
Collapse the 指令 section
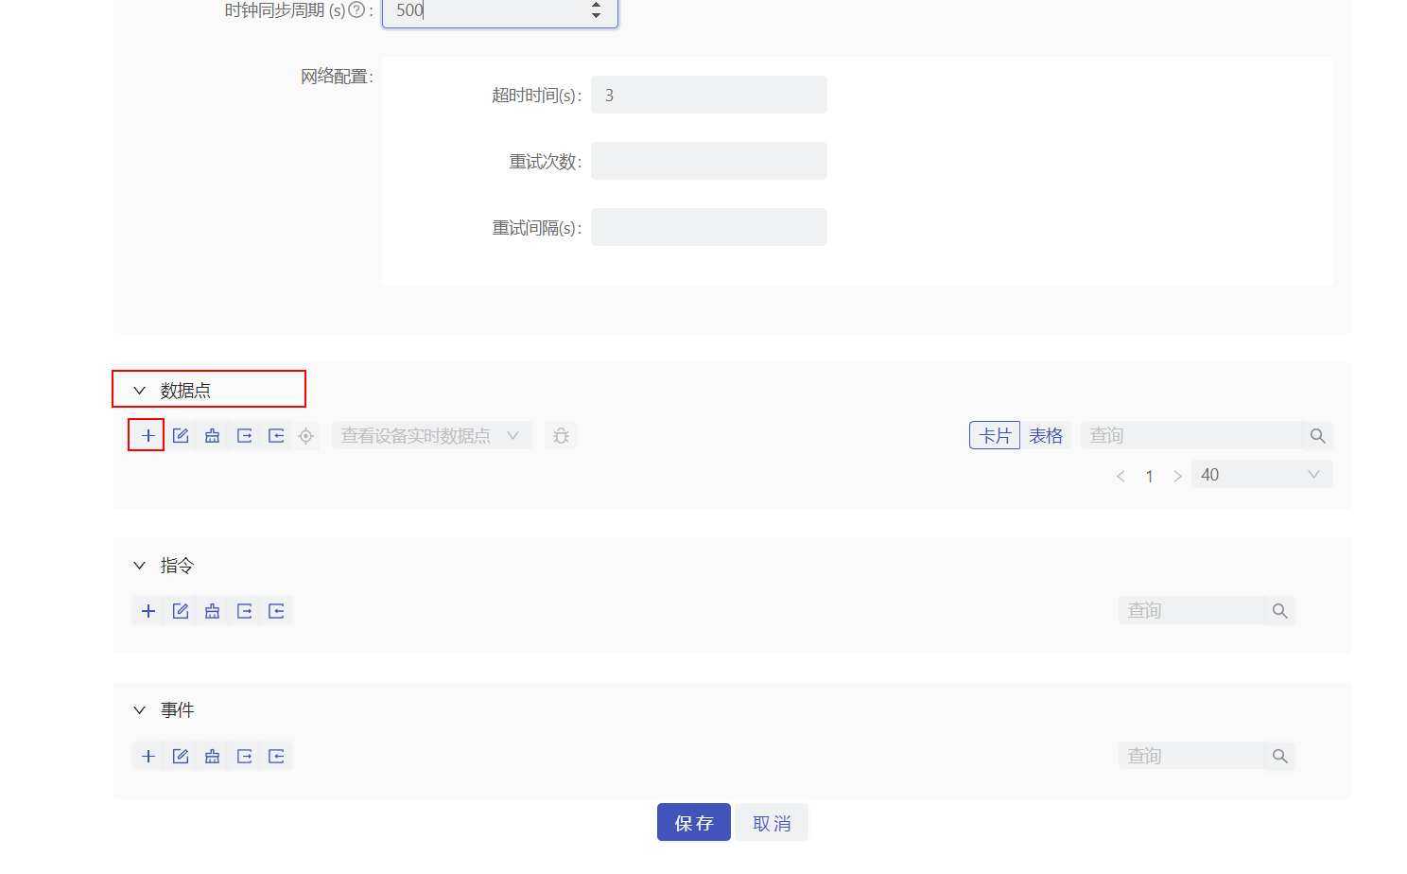click(139, 565)
